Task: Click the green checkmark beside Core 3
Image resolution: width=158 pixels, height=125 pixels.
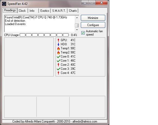Action: [x=58, y=69]
